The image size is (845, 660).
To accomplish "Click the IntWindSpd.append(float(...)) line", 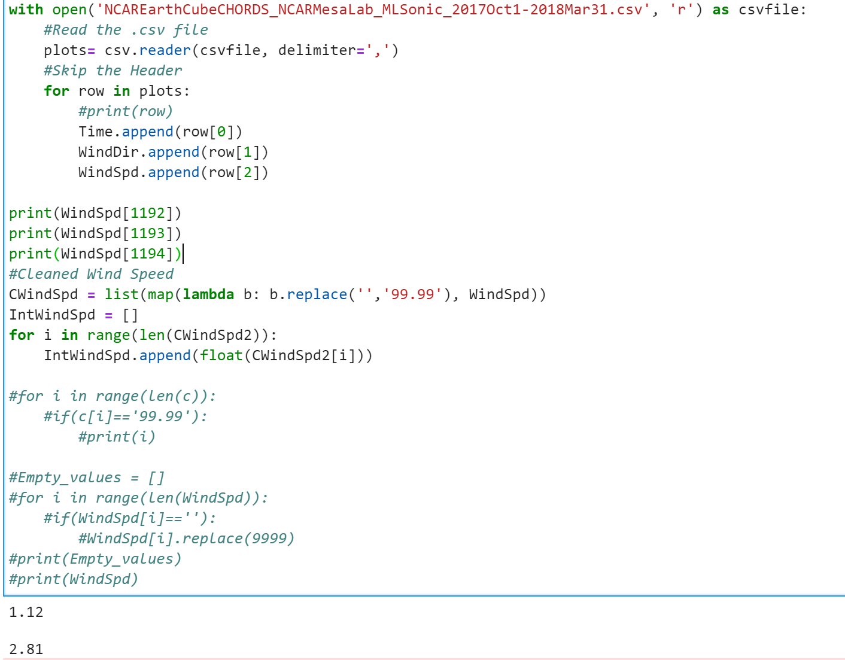I will [x=208, y=355].
